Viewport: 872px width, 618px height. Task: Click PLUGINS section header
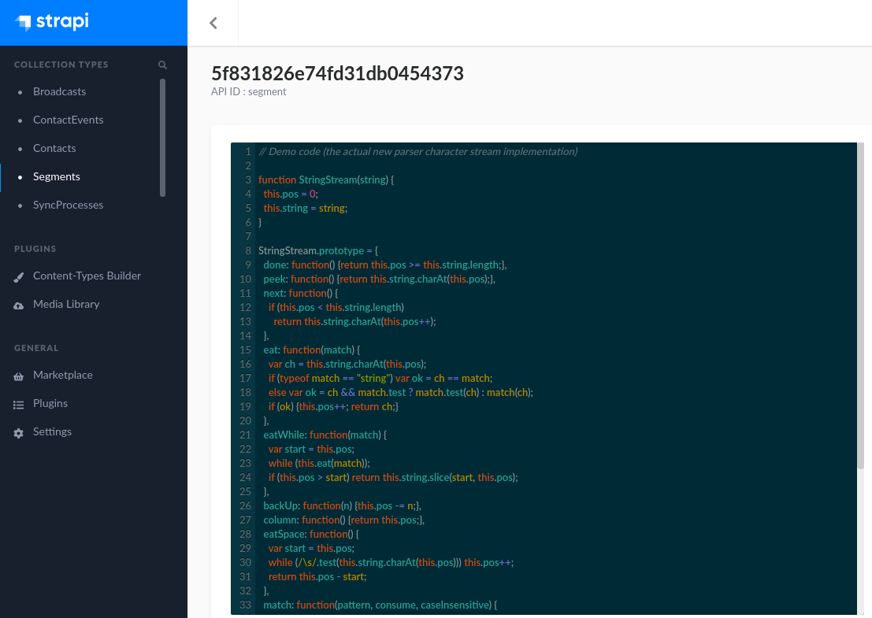click(x=35, y=249)
